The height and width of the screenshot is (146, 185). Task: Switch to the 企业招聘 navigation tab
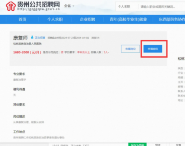(x=87, y=20)
